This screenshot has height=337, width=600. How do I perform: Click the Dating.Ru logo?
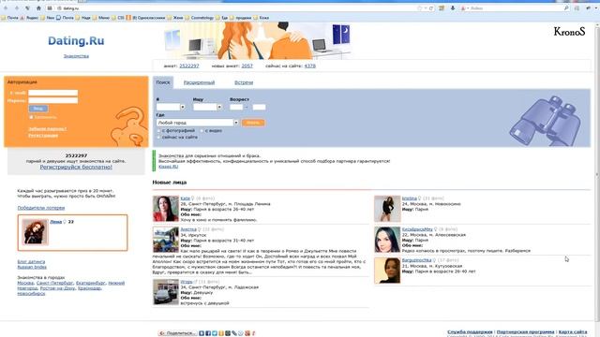[76, 41]
